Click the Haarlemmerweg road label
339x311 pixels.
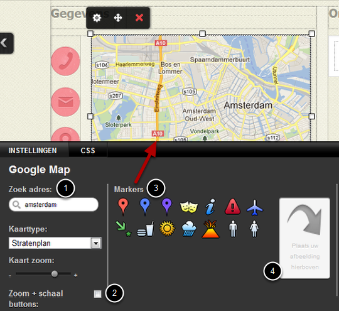(135, 64)
